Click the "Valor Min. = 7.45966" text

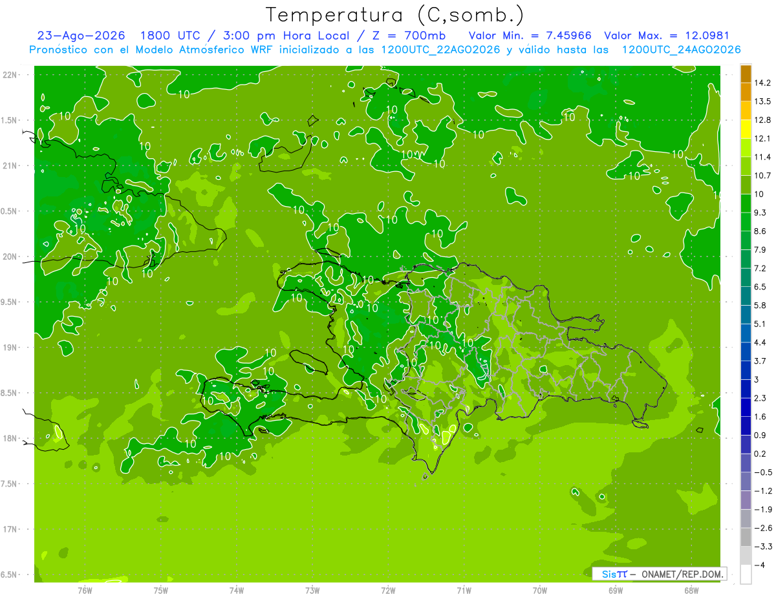pos(531,36)
